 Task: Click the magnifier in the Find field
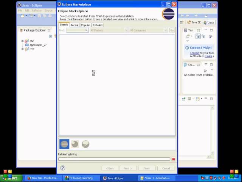(x=87, y=30)
